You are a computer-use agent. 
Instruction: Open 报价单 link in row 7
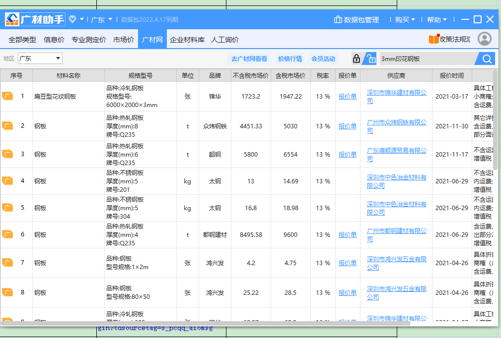pos(348,263)
